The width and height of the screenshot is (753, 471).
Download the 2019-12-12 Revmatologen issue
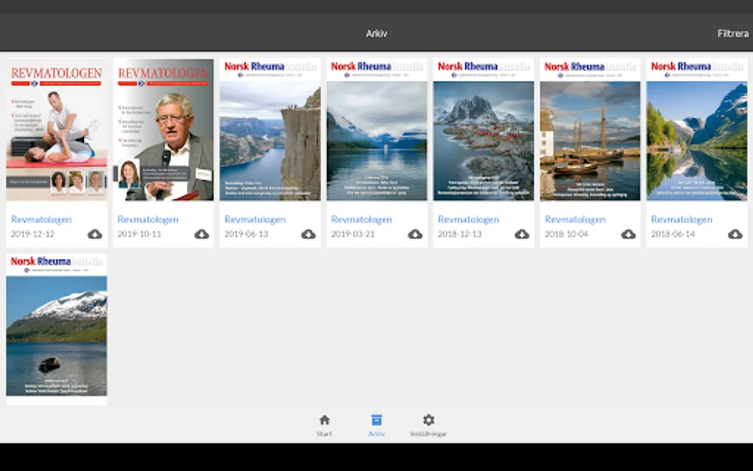pos(95,234)
